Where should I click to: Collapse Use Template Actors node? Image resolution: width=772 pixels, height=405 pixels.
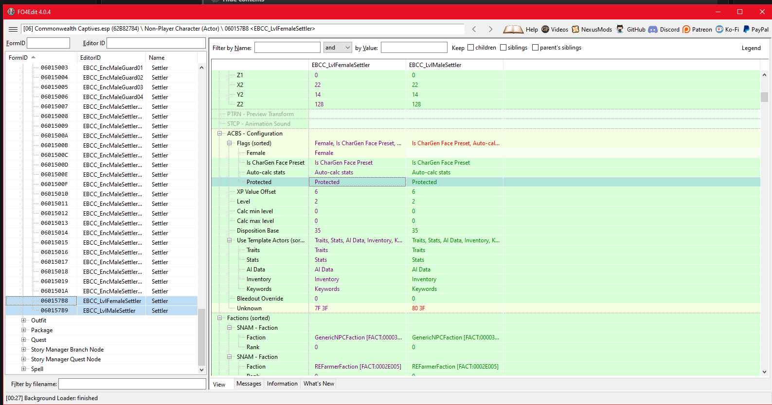(x=230, y=240)
